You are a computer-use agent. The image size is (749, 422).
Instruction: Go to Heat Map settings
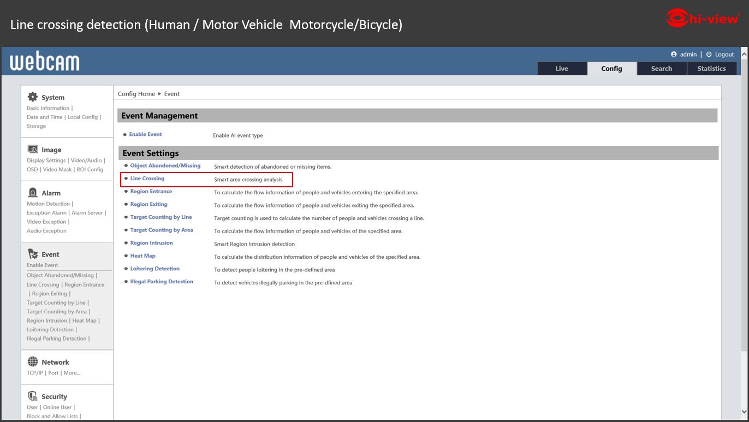coord(142,256)
